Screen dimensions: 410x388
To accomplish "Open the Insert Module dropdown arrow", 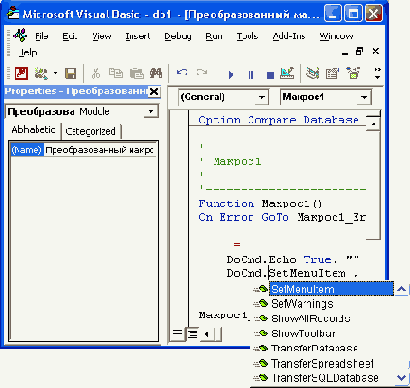I will click(55, 73).
